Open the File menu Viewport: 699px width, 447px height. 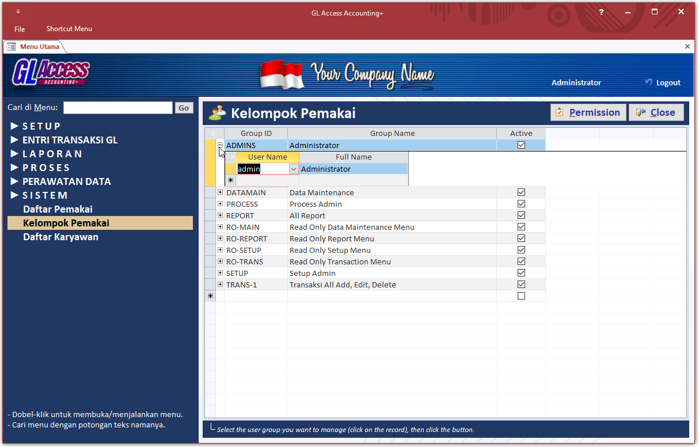coord(20,29)
